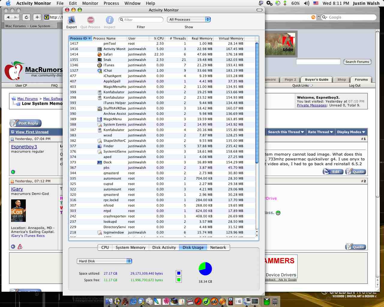Select the StuffItAVRDae process icon
The width and height of the screenshot is (384, 307).
point(100,109)
